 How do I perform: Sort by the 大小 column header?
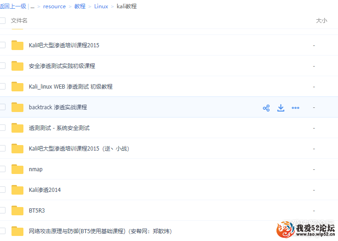click(x=321, y=21)
